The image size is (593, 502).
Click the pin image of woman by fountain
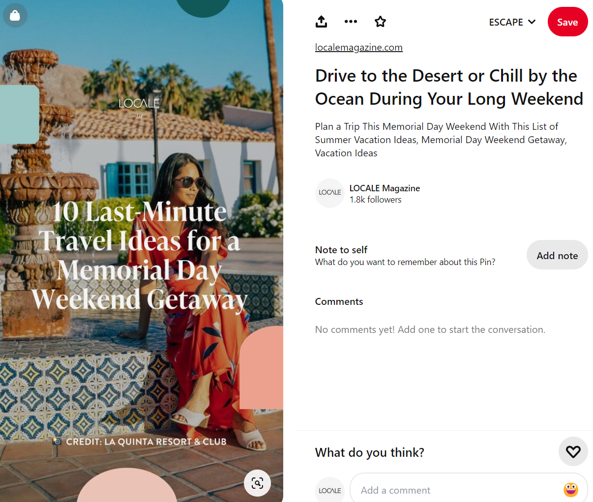[x=142, y=251]
